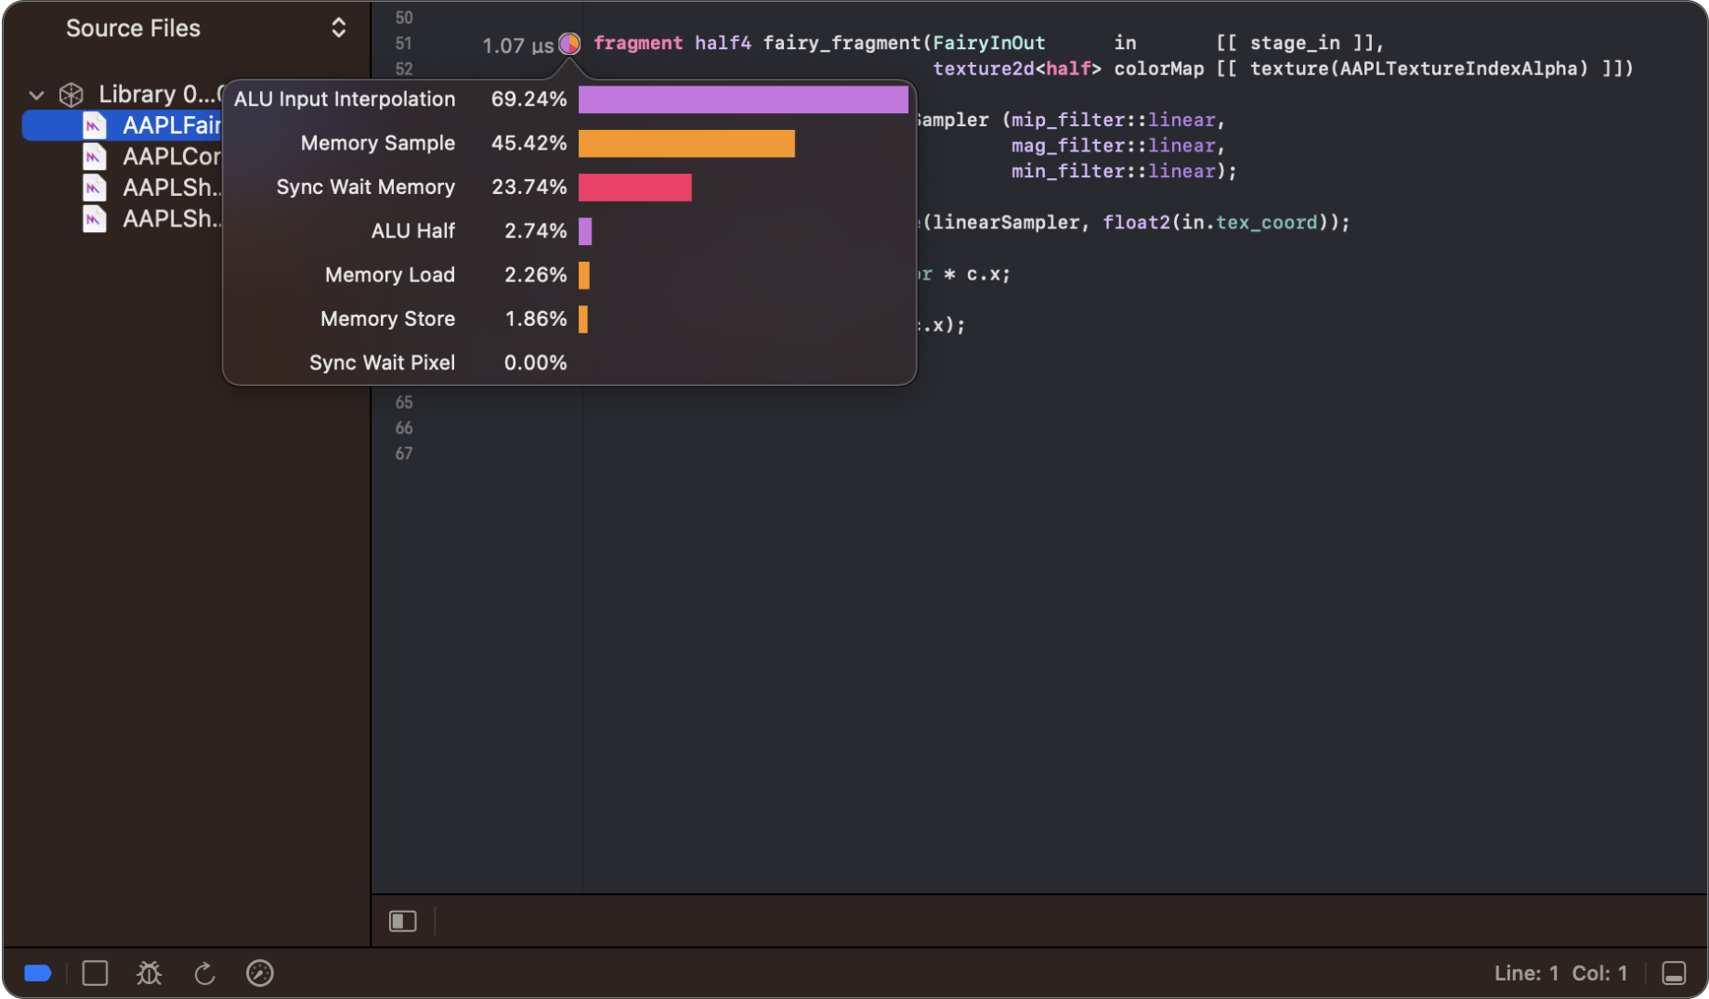The width and height of the screenshot is (1709, 999).
Task: Click the ALU Input Interpolation bar
Action: (x=742, y=98)
